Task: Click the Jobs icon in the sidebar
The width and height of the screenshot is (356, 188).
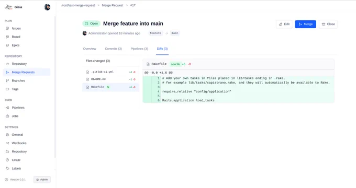Action: tap(7, 116)
